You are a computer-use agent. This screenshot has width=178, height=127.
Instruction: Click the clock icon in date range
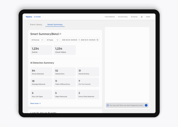[x=97, y=40]
